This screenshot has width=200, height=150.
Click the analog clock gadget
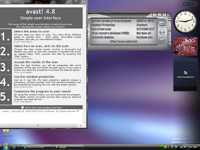pos(185,22)
